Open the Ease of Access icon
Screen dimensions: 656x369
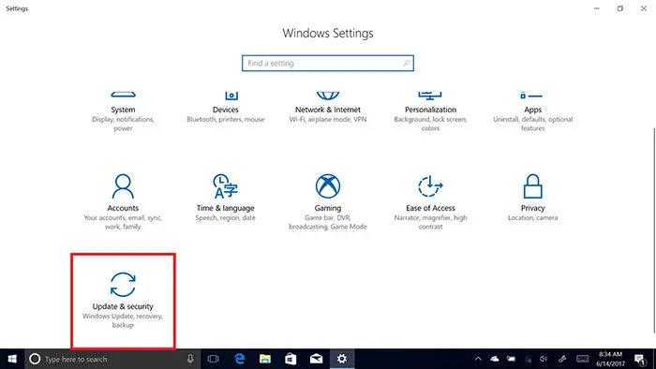[430, 186]
